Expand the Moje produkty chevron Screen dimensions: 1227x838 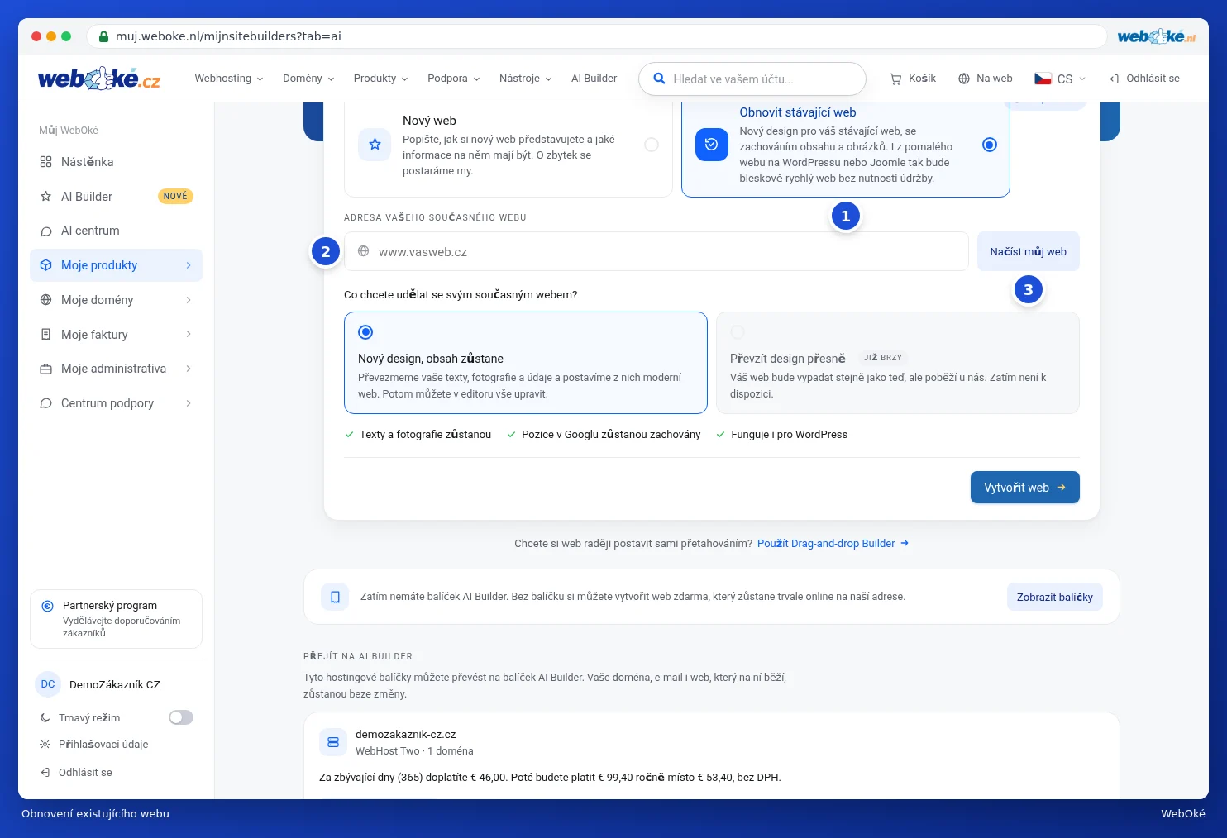click(189, 265)
